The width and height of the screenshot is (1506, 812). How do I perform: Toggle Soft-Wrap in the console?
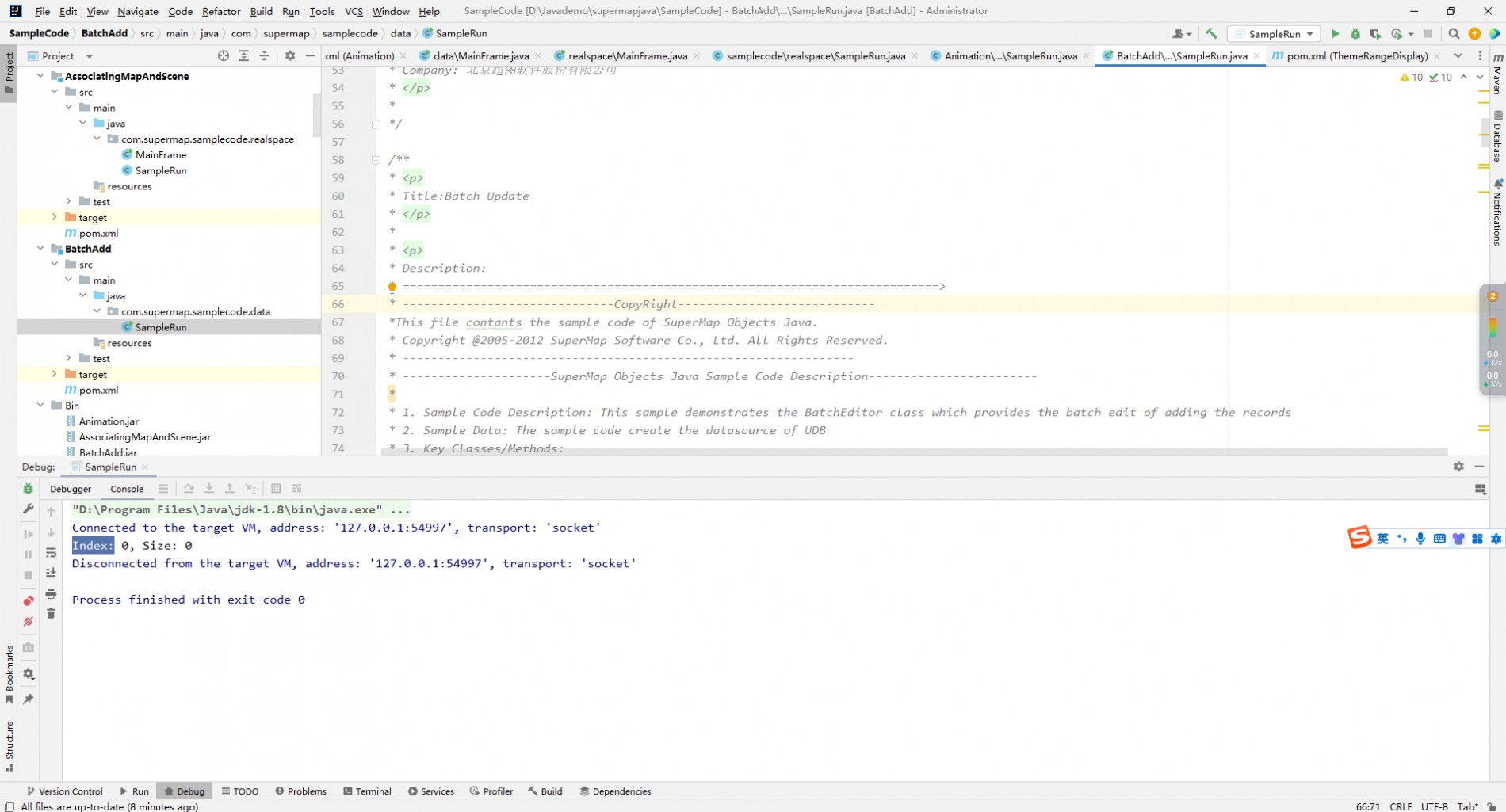coord(52,553)
